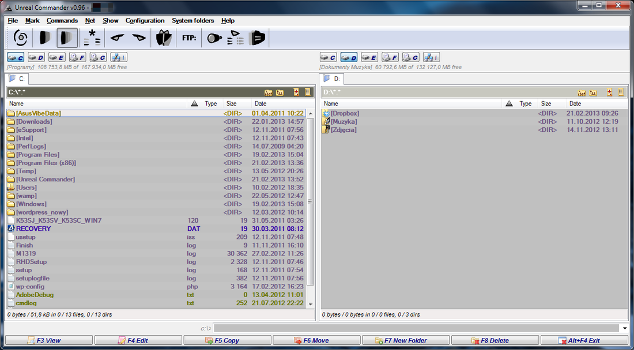Click parent folder icon in D:\ path bar

tap(593, 93)
